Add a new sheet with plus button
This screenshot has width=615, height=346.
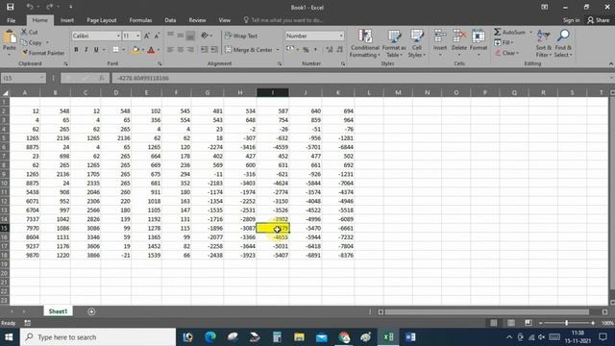pos(91,311)
